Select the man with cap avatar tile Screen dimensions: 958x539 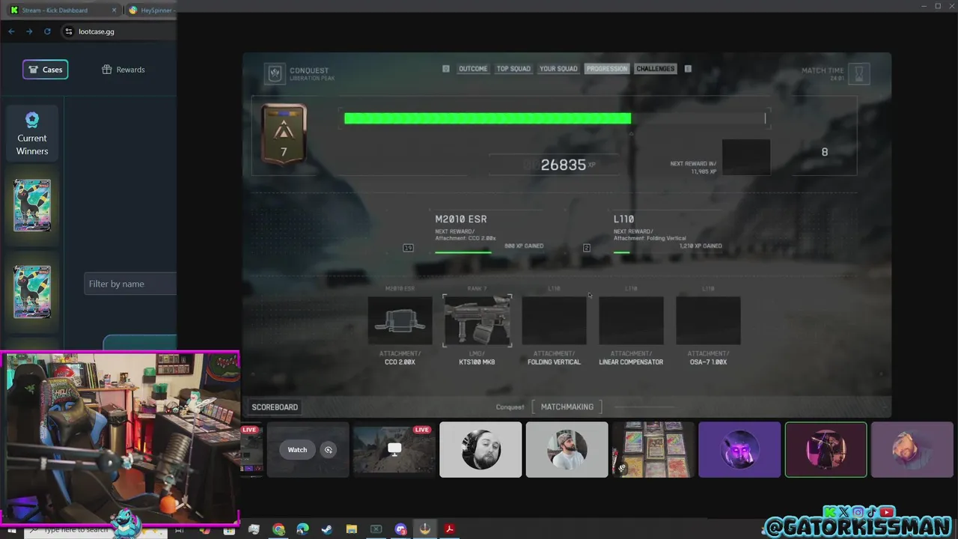coord(567,450)
